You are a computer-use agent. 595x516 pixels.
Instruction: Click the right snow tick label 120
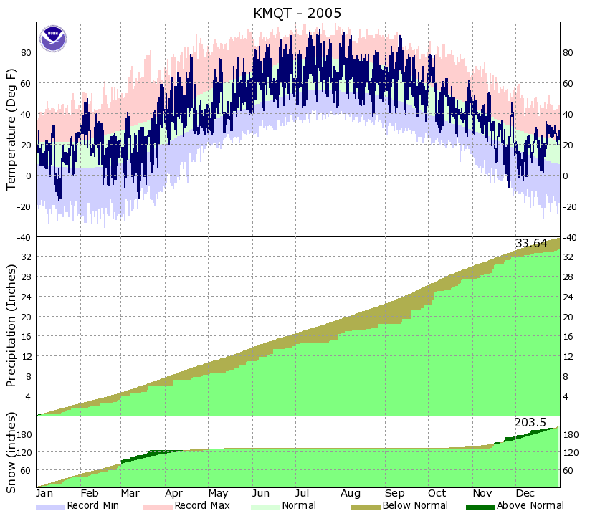pos(571,453)
